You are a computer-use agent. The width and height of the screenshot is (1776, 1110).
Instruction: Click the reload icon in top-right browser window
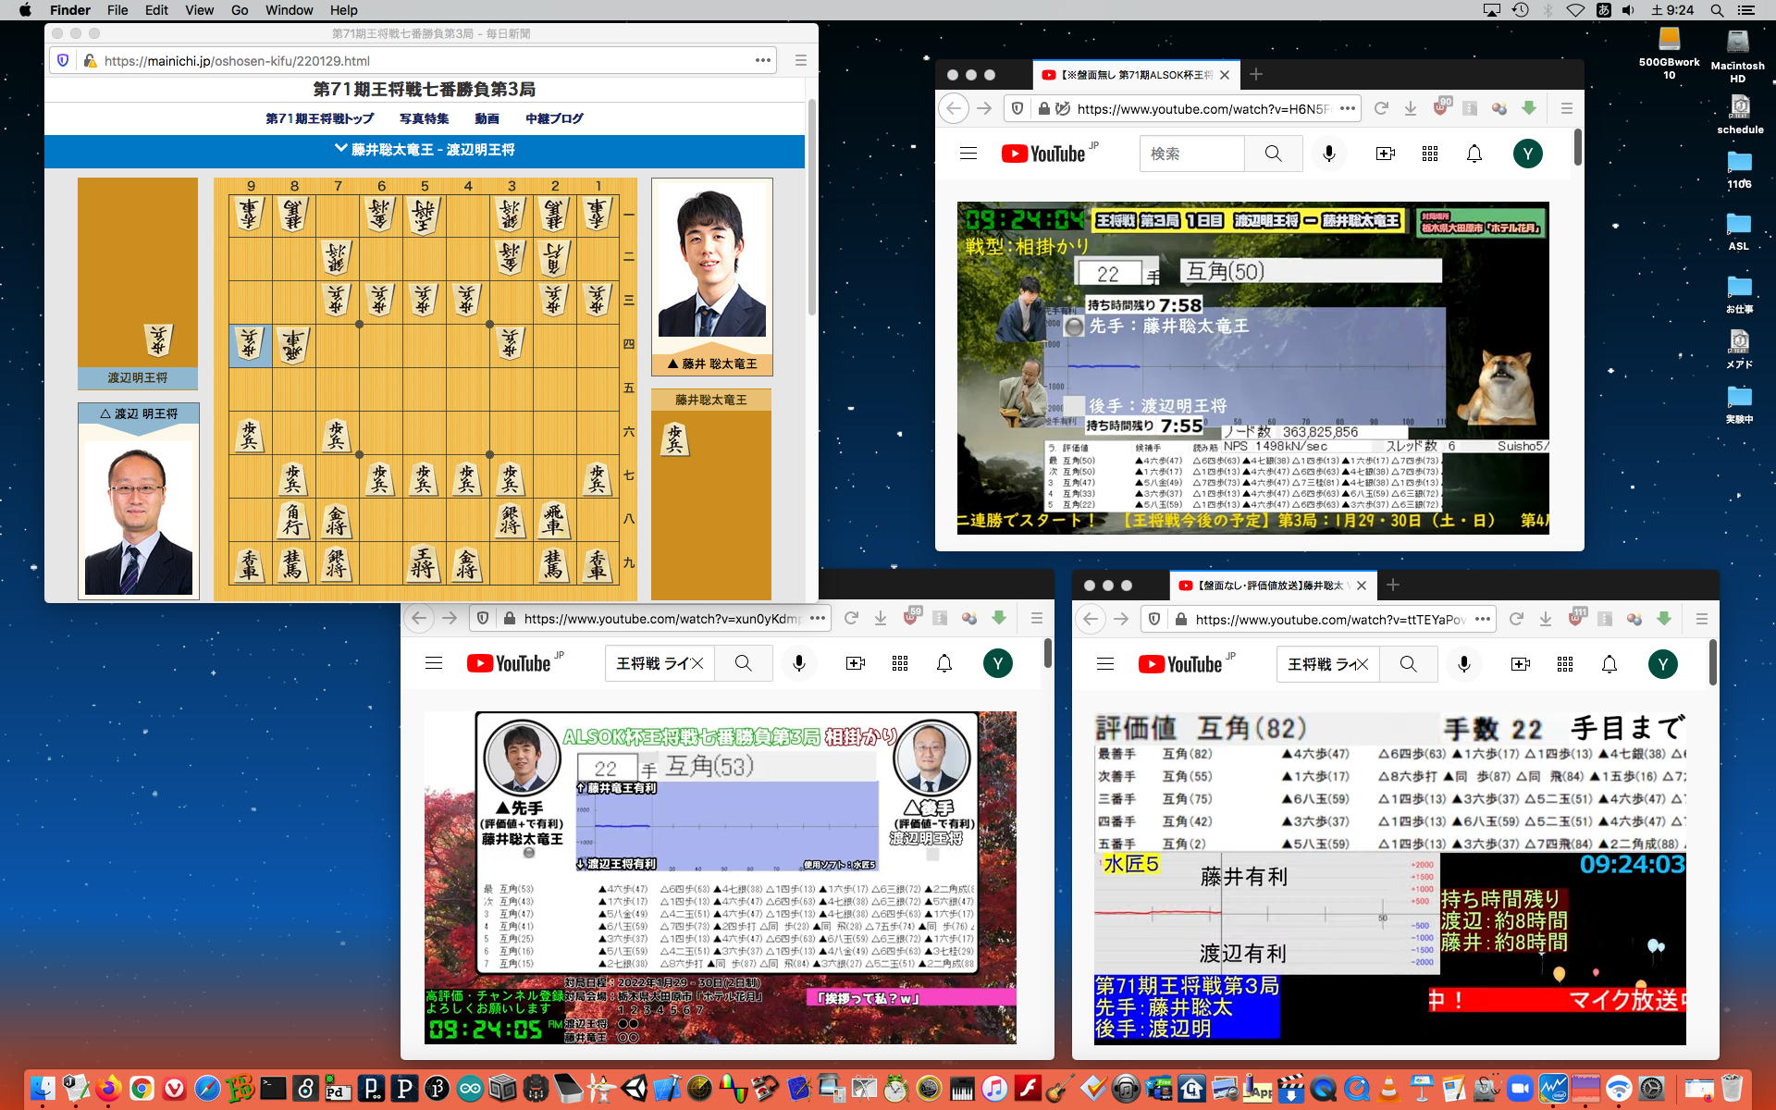(x=1381, y=108)
